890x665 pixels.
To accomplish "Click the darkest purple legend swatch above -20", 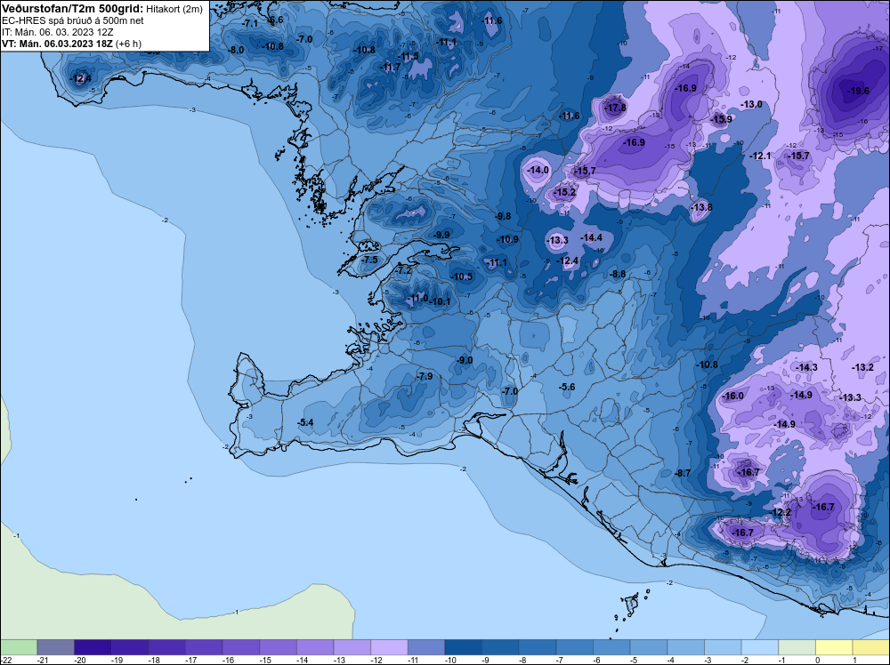I will [x=93, y=647].
